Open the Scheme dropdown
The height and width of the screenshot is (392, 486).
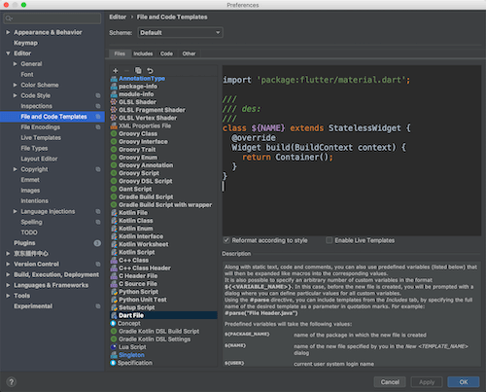pyautogui.click(x=181, y=32)
